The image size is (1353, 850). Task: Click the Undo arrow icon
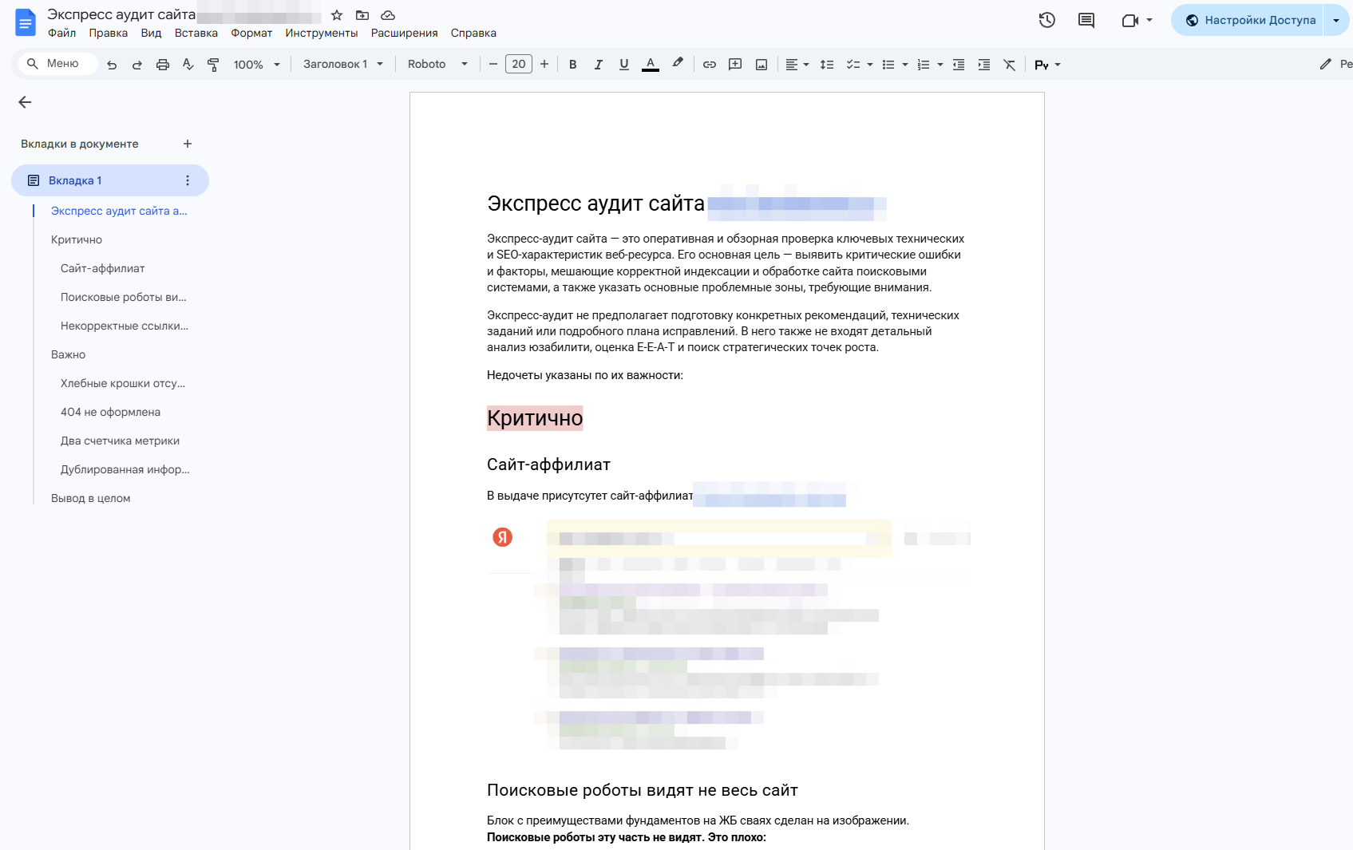point(112,65)
